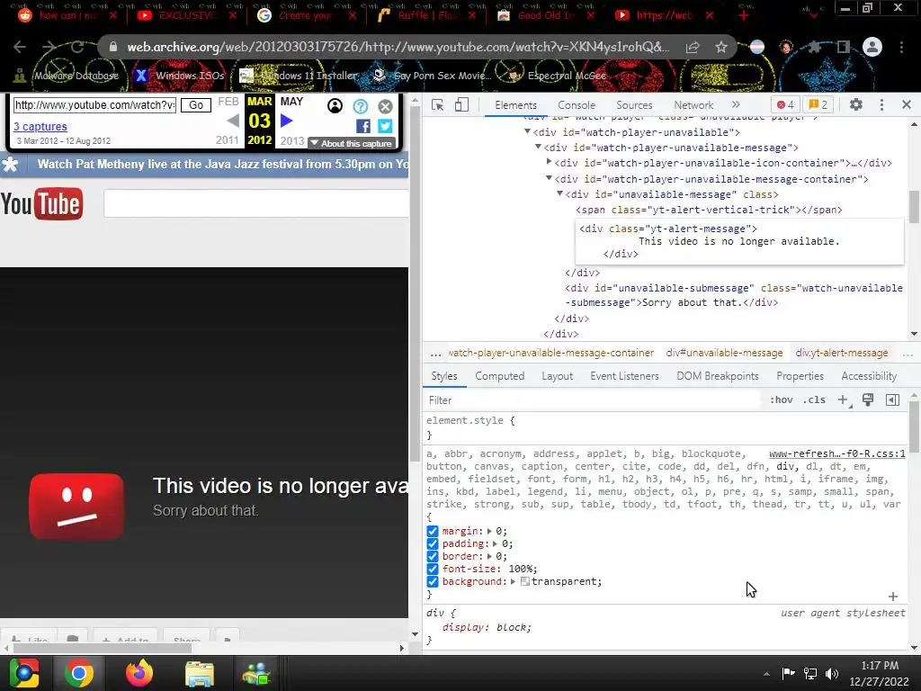Close the DevTools panel
Image resolution: width=921 pixels, height=691 pixels.
tap(907, 104)
